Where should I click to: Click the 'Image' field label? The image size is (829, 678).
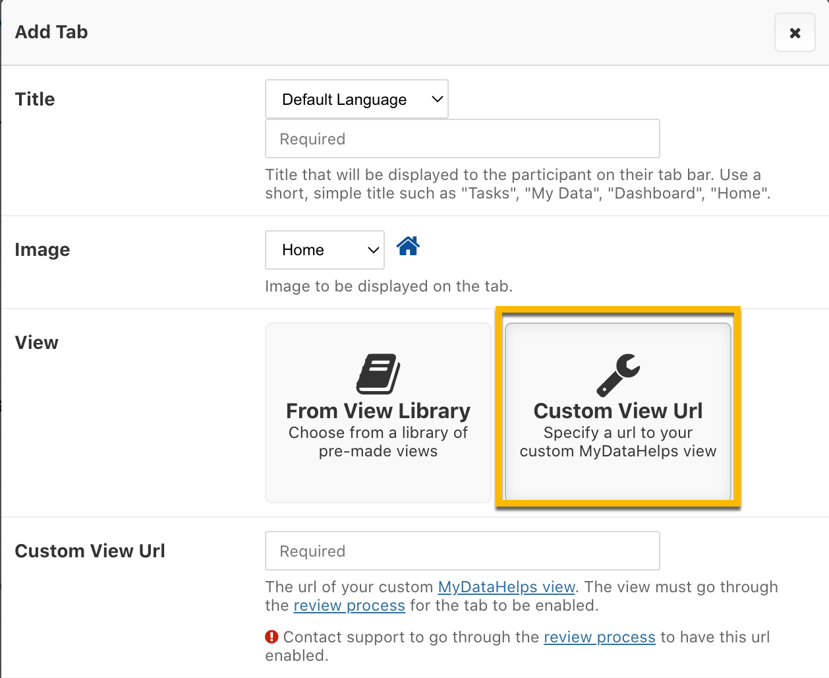point(42,249)
